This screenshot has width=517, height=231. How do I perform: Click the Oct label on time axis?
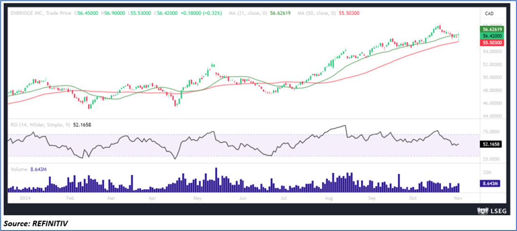[x=413, y=199]
